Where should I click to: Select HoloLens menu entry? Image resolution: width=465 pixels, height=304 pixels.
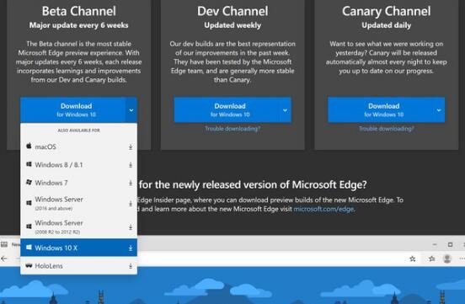(78, 266)
